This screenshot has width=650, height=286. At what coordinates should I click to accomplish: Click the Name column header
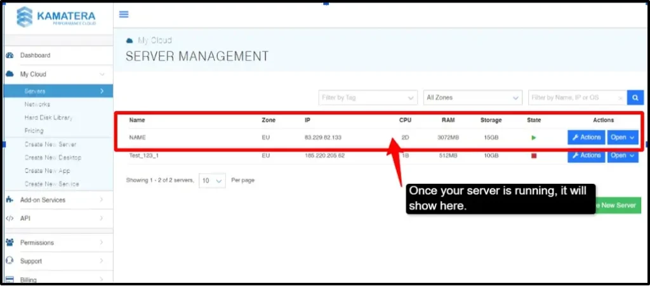(x=137, y=120)
